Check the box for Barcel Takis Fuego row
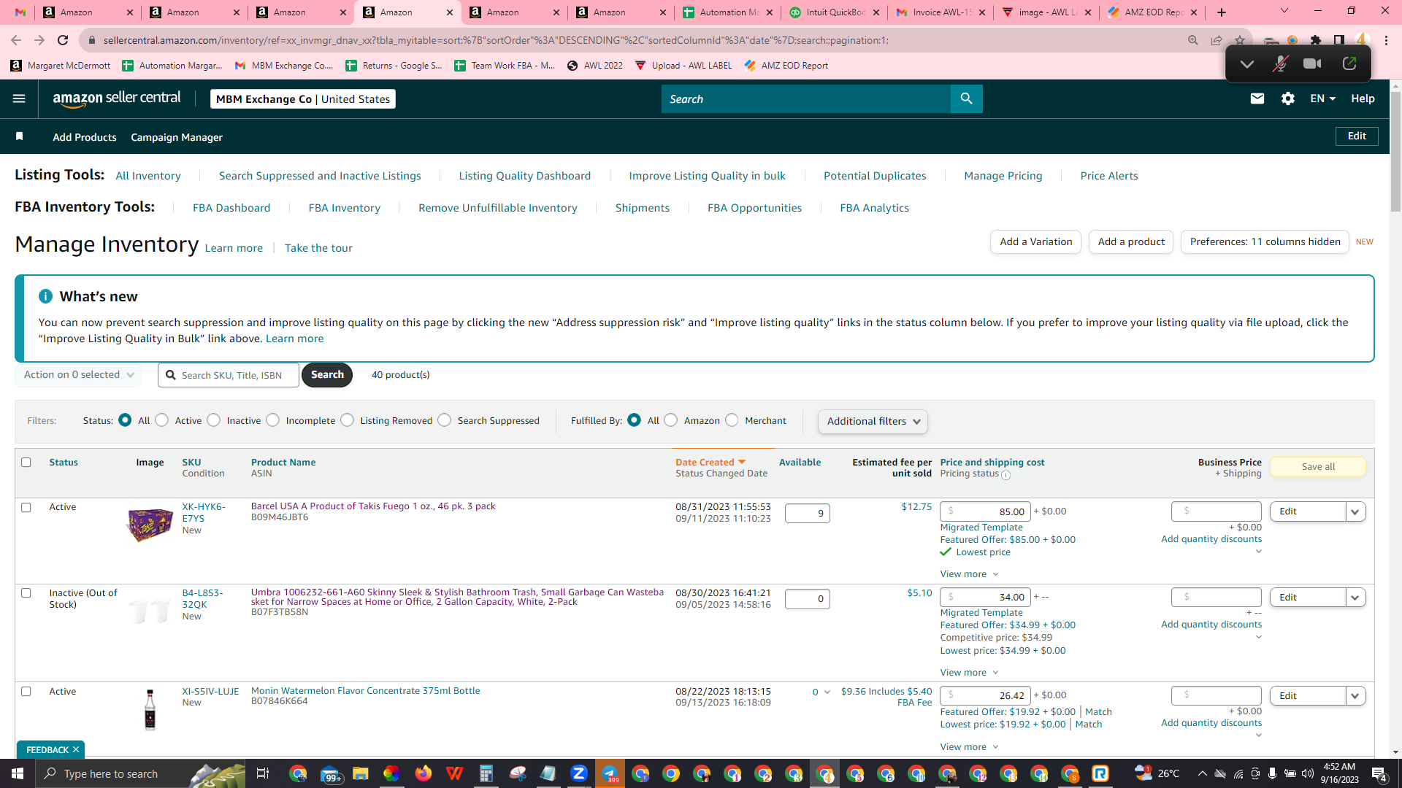The height and width of the screenshot is (788, 1402). pyautogui.click(x=26, y=507)
